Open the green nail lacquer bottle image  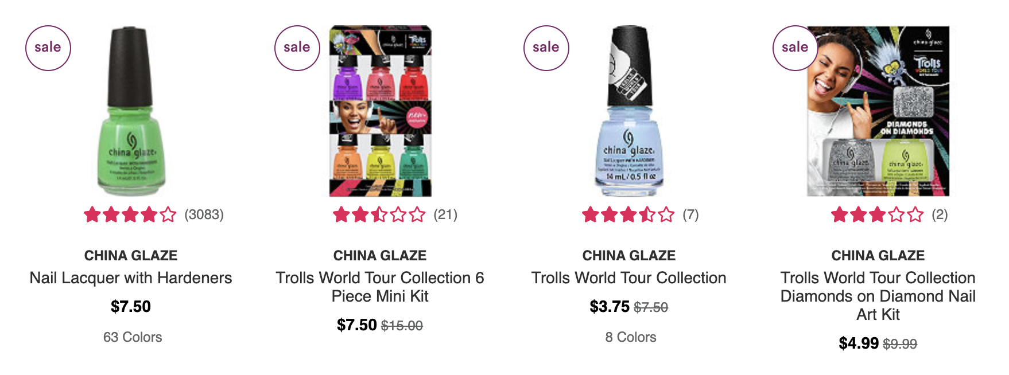point(131,111)
